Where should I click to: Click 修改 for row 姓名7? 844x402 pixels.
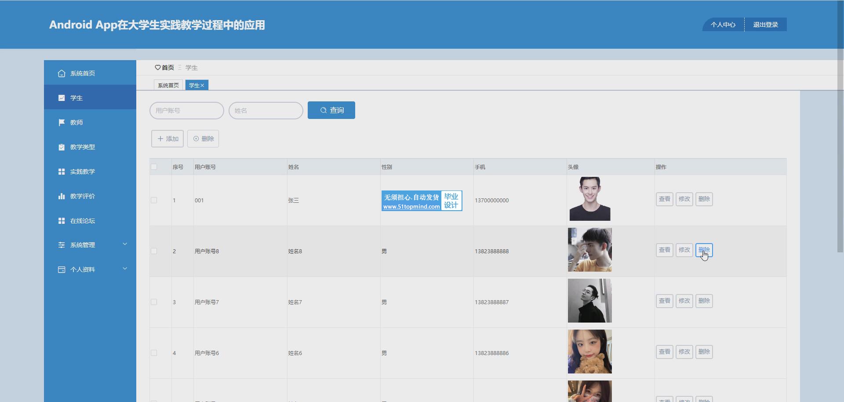684,301
